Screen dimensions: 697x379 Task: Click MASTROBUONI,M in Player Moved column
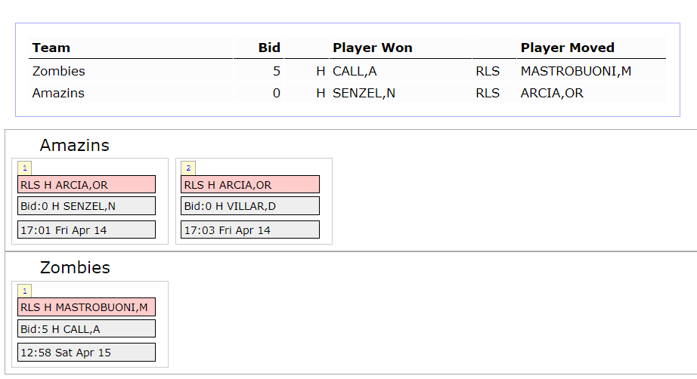click(576, 71)
